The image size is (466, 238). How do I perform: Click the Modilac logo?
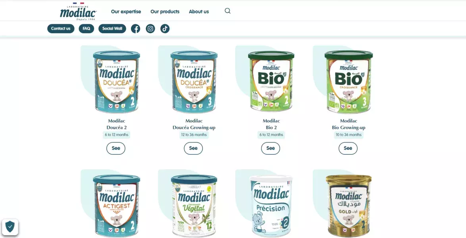[x=78, y=12]
